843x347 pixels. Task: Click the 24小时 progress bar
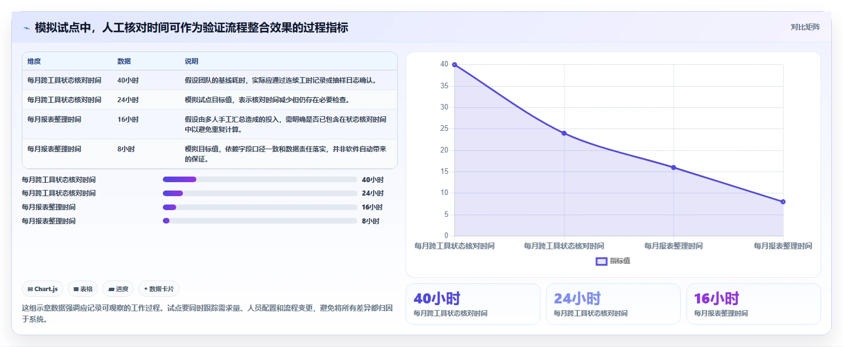[x=260, y=193]
